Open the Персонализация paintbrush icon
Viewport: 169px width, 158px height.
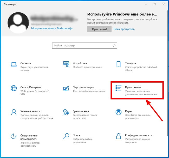click(x=66, y=88)
